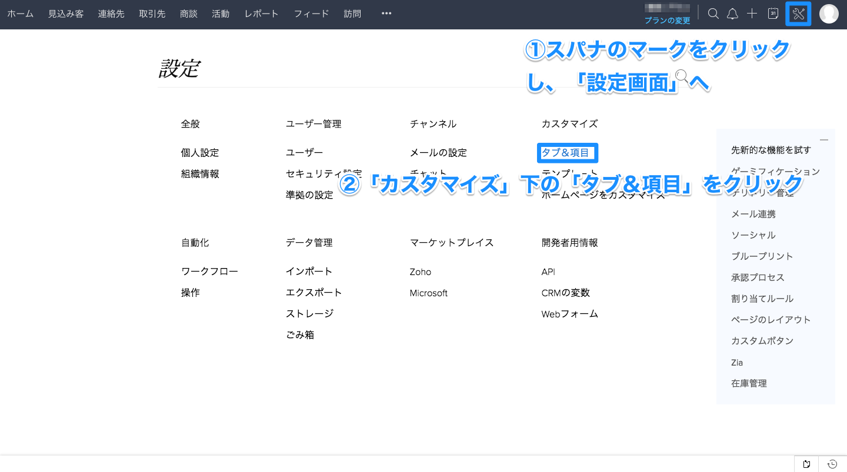
Task: Open 割り当てルール in side panel
Action: coord(762,299)
